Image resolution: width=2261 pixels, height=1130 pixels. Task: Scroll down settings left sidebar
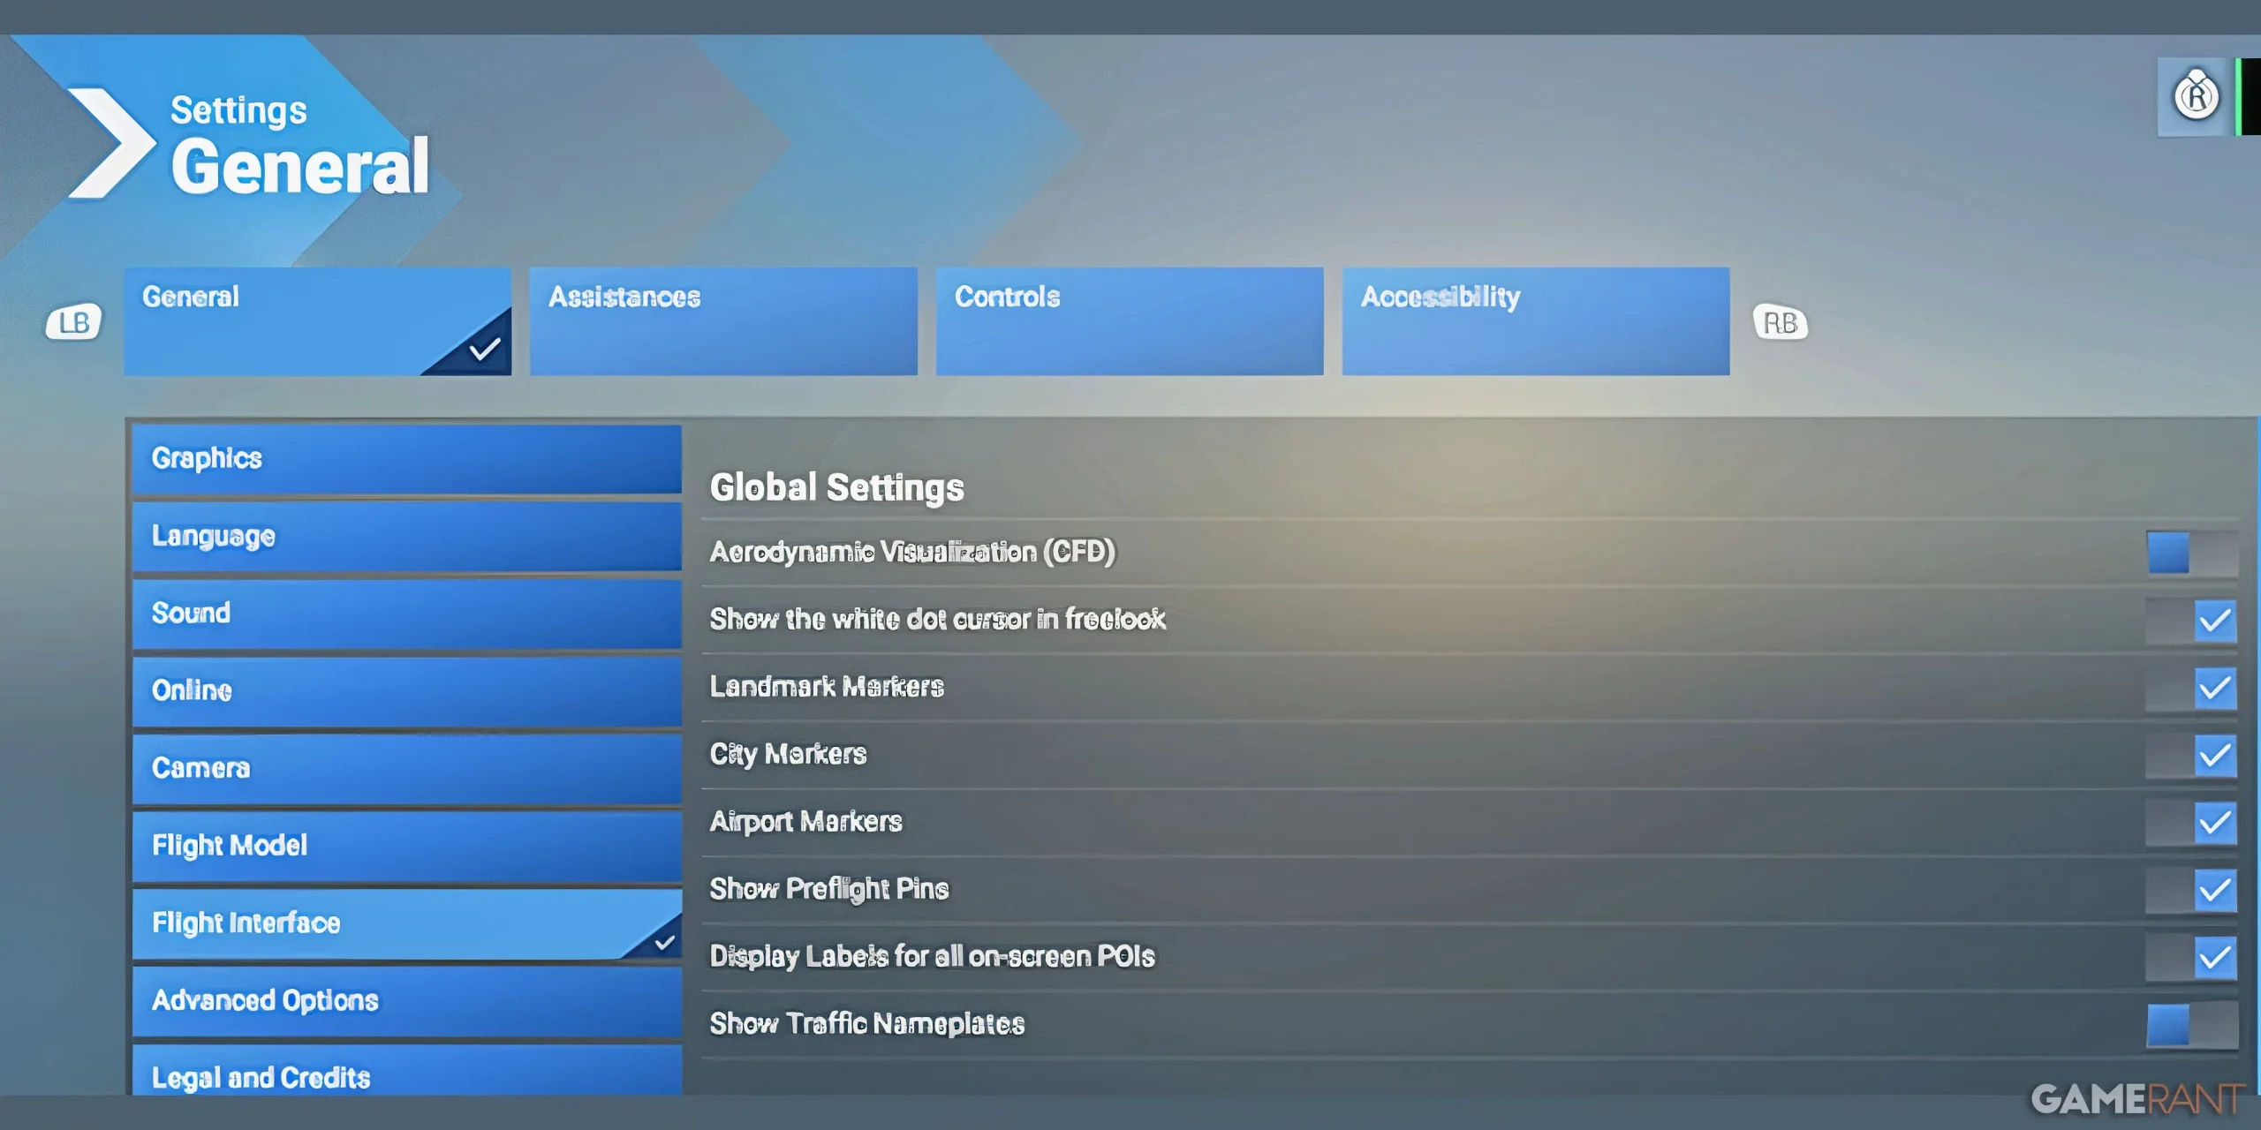click(x=408, y=1077)
